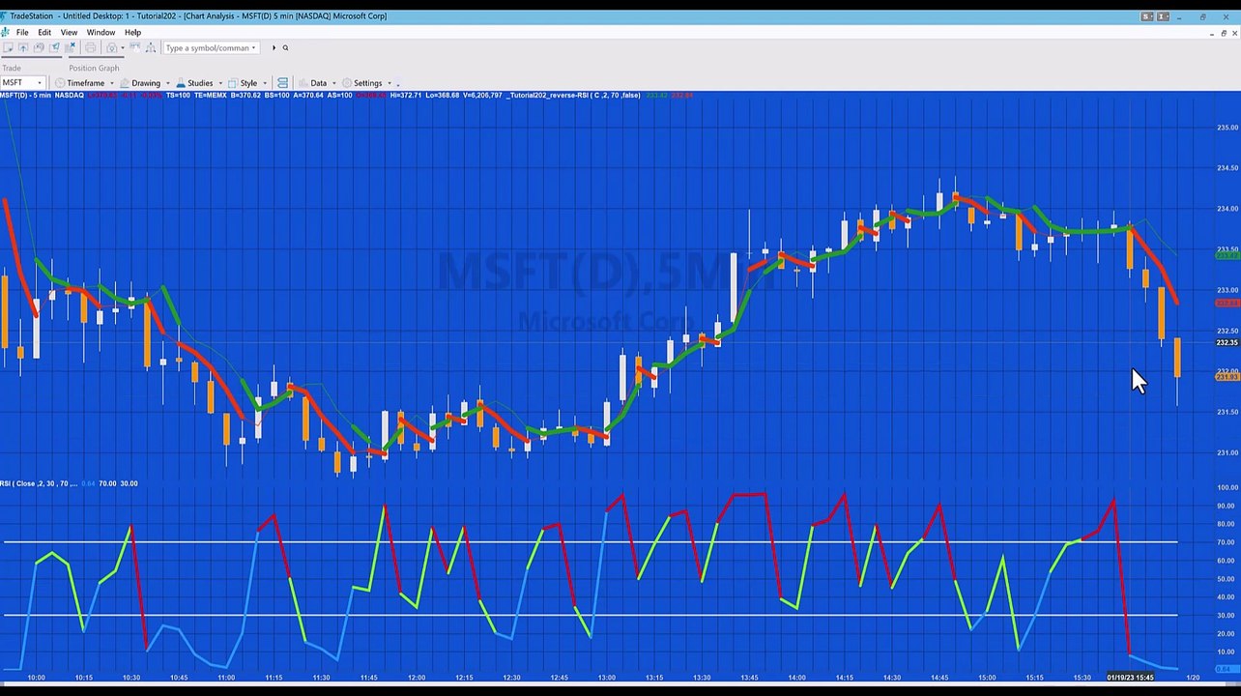
Task: Open the View menu
Action: click(x=69, y=32)
